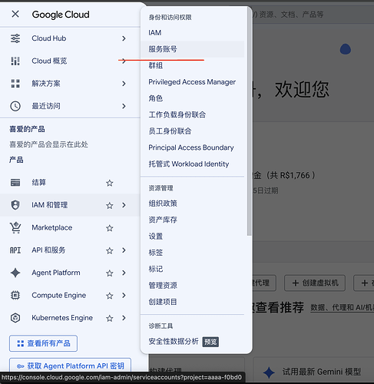
Task: Open Principal Access Boundary
Action: point(192,147)
